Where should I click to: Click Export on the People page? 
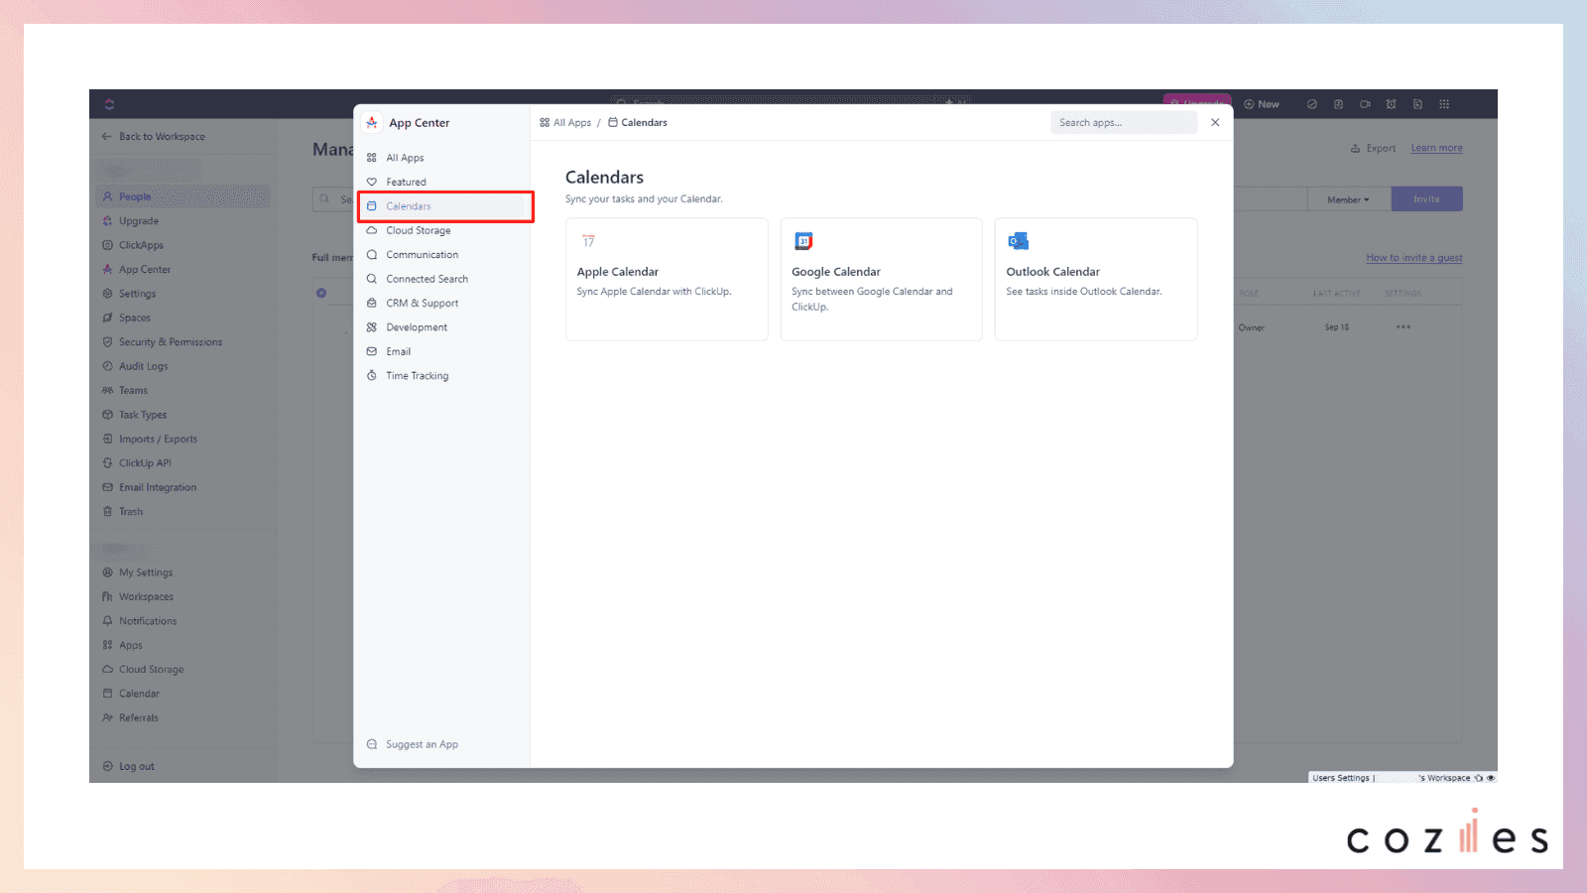click(1373, 149)
